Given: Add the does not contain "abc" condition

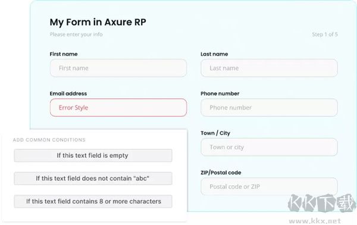Looking at the screenshot, I should pyautogui.click(x=93, y=179).
